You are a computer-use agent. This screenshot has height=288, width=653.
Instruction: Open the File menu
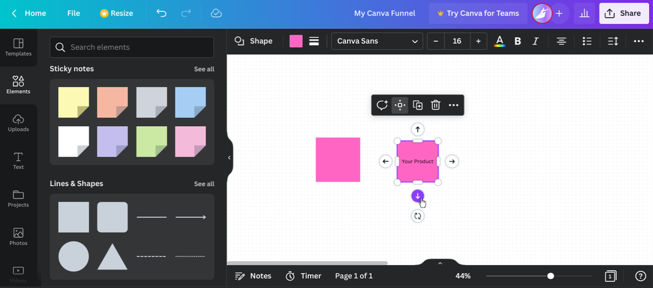click(74, 13)
